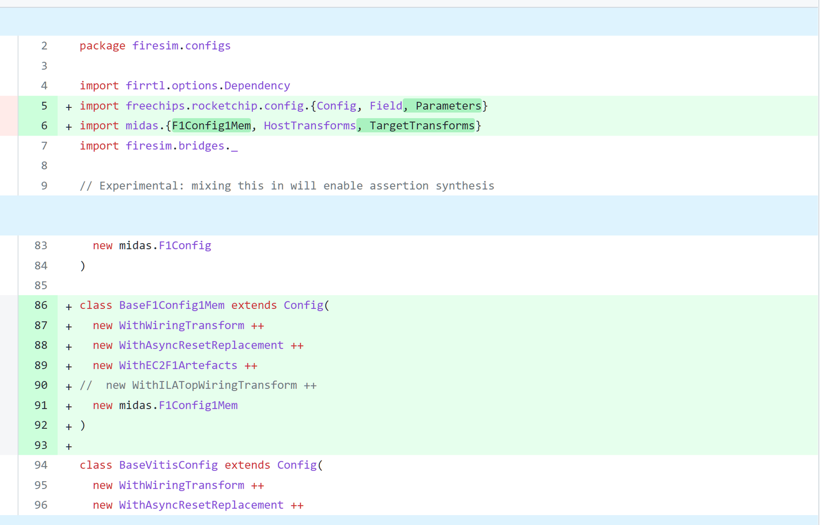Click 'firrtl.options.Dependency' import text
This screenshot has height=525, width=830.
click(208, 86)
